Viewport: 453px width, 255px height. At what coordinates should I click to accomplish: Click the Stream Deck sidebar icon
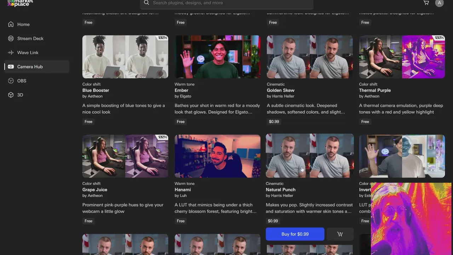11,39
